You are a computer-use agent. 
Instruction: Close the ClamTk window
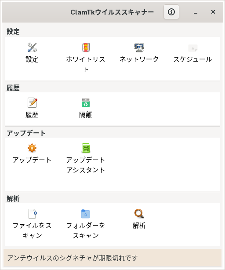pos(213,12)
